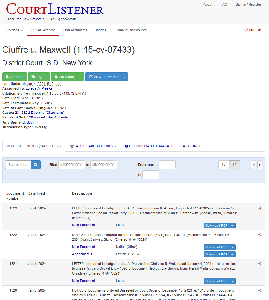Download PDF for entry 1323
269x300 pixels.
coord(216,226)
